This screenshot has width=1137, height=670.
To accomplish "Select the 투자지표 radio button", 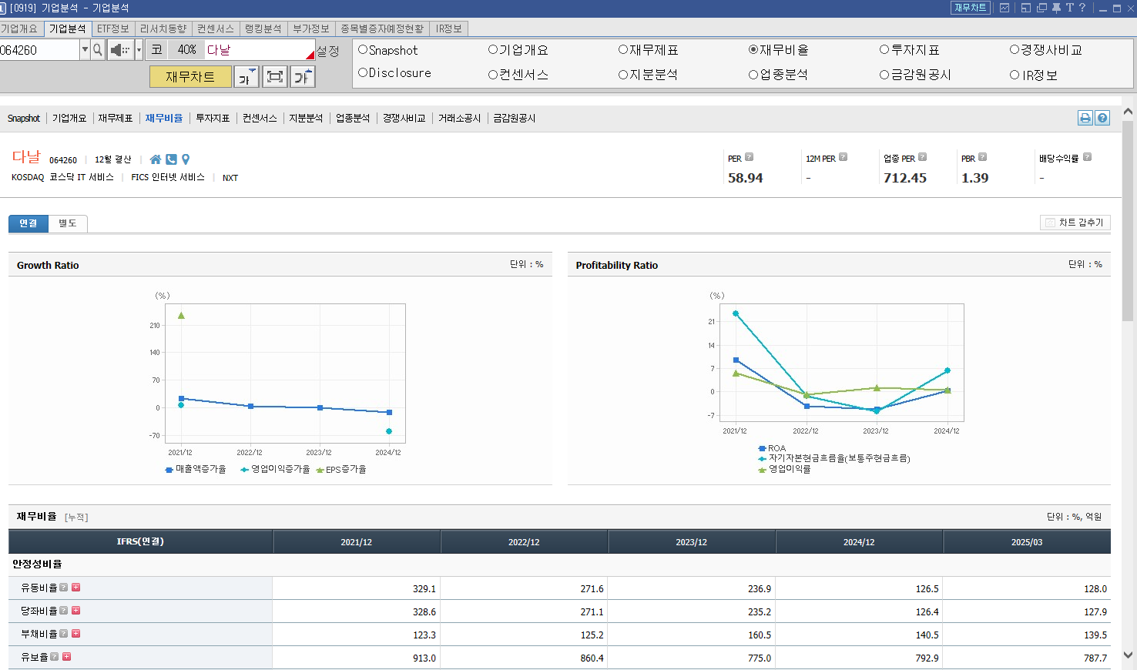I will pyautogui.click(x=884, y=50).
